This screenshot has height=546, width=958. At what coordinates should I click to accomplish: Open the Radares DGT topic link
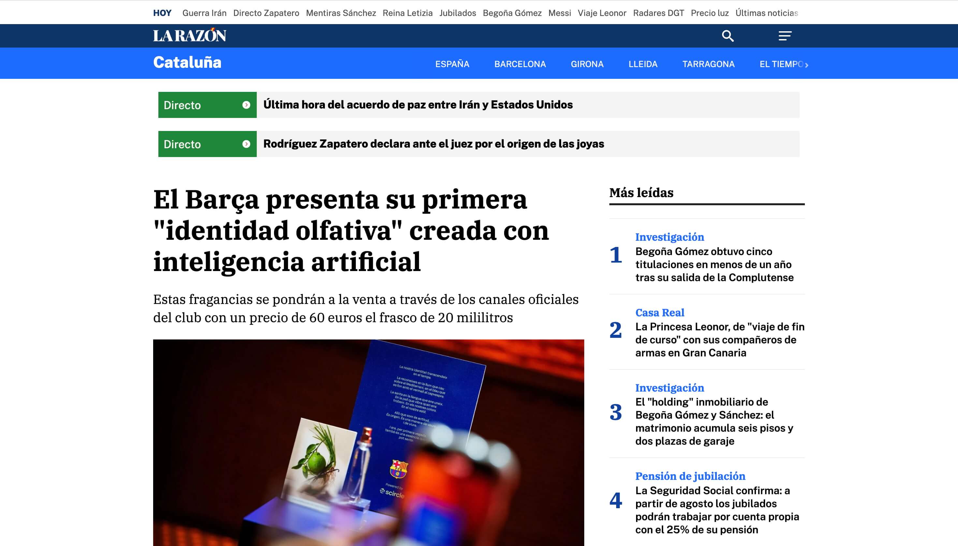tap(659, 13)
